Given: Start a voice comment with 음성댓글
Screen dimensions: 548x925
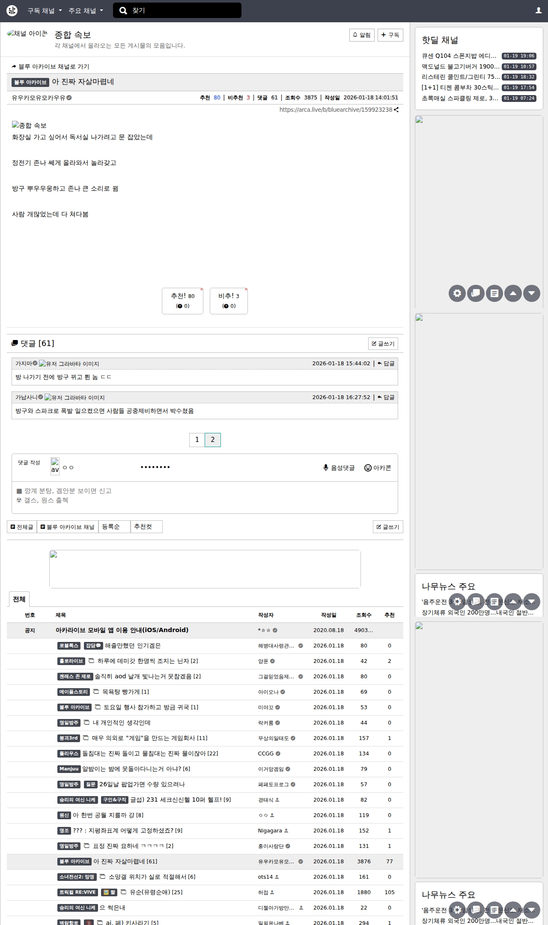Looking at the screenshot, I should click(x=339, y=468).
